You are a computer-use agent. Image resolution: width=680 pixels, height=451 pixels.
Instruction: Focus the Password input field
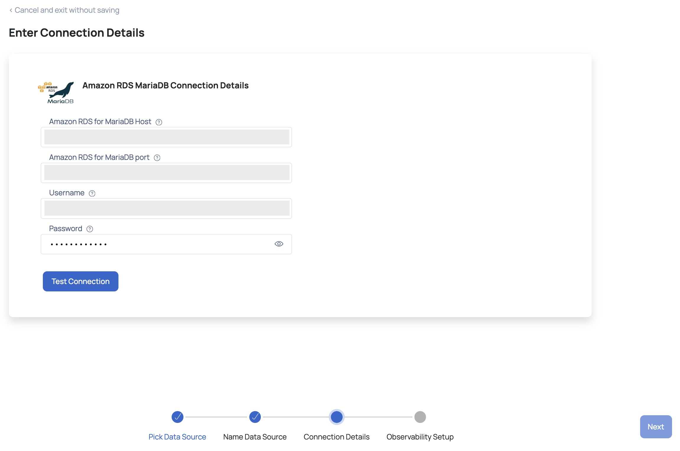click(166, 244)
